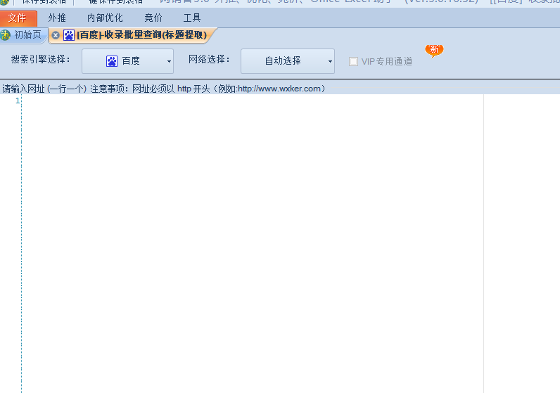Screen dimensions: 560x393
Task: Switch to the 初始页 tab
Action: (23, 35)
